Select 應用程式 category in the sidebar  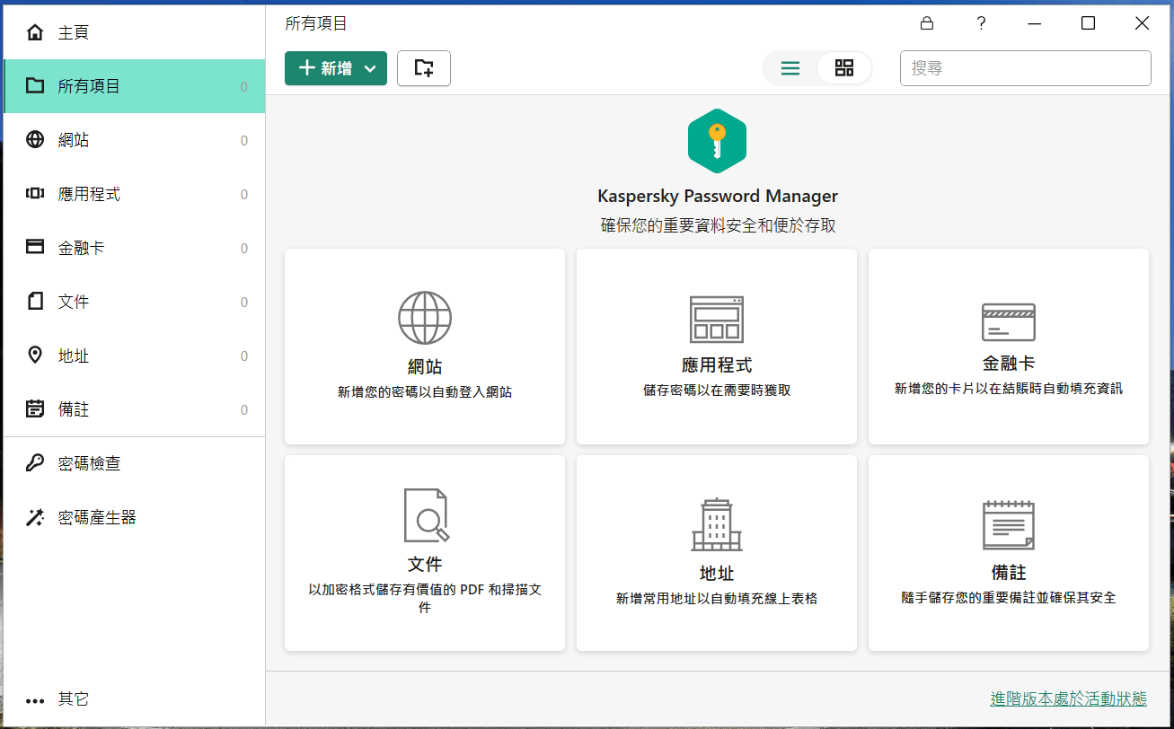pos(89,194)
